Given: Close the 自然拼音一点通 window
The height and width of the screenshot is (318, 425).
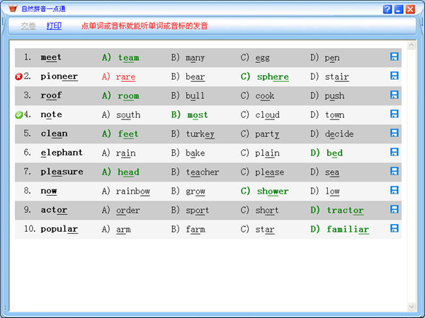Looking at the screenshot, I should tap(410, 9).
